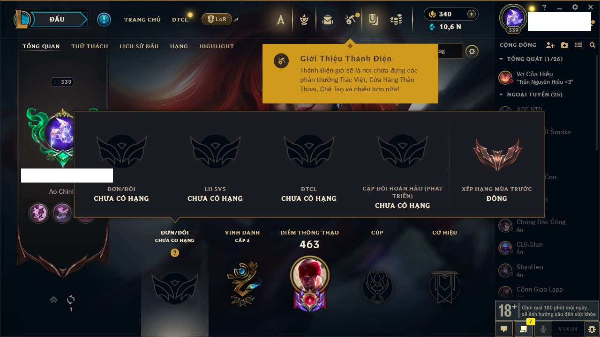This screenshot has height=337, width=600.
Task: Collapse the TỔNG QUÁT friends group
Action: (501, 59)
